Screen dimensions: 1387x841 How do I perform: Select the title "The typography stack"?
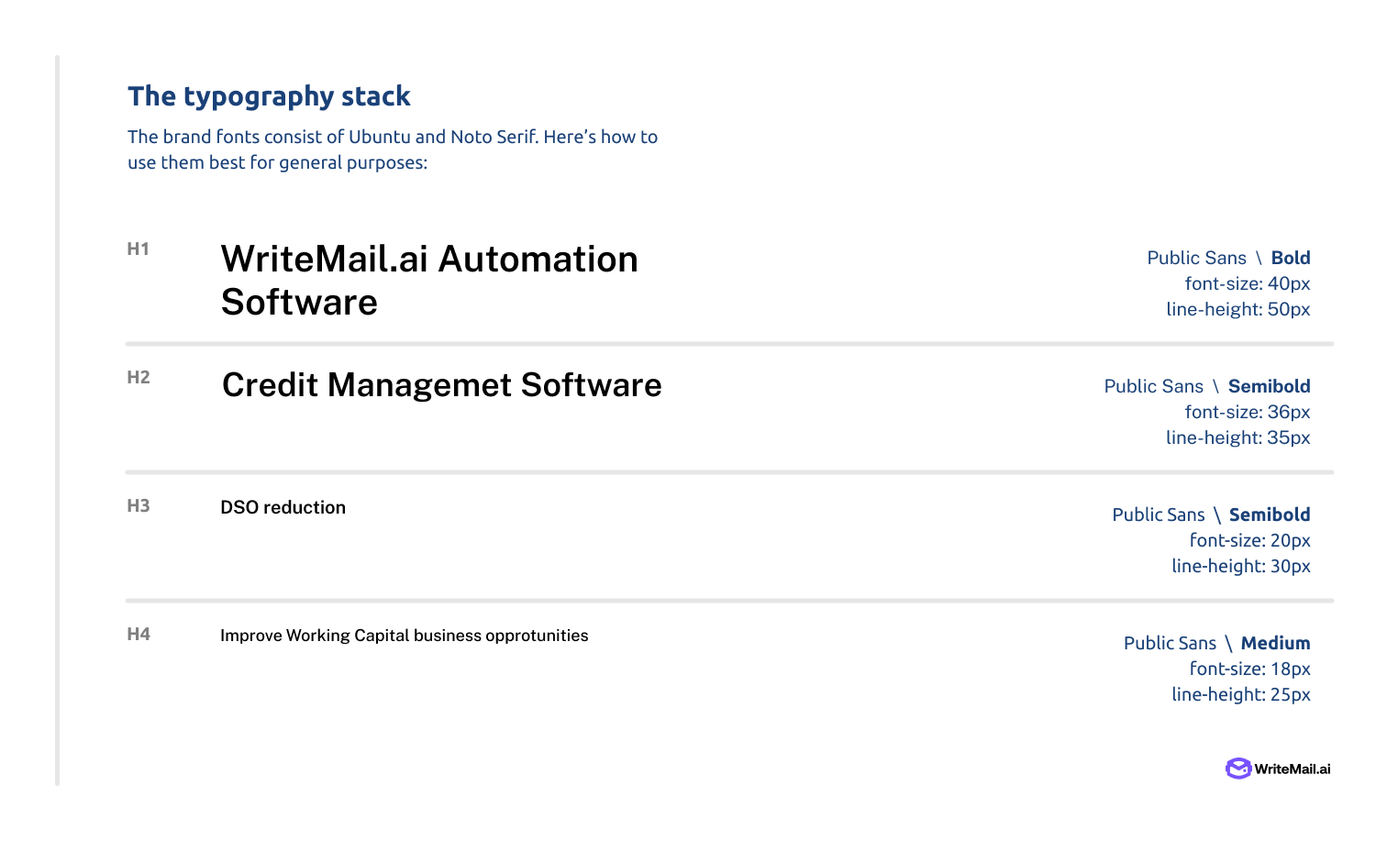coord(269,96)
